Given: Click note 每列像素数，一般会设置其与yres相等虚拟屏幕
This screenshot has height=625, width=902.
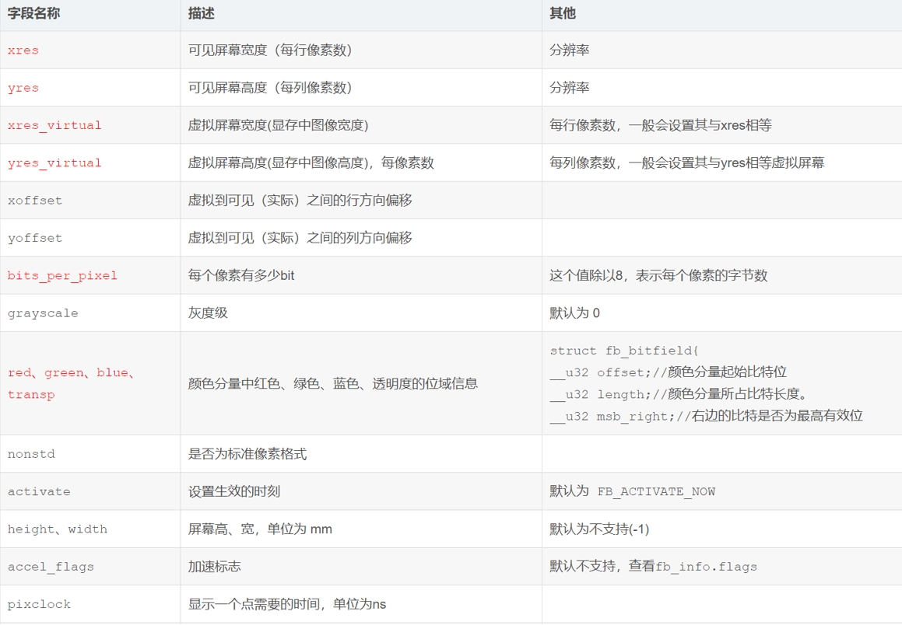Looking at the screenshot, I should point(687,162).
